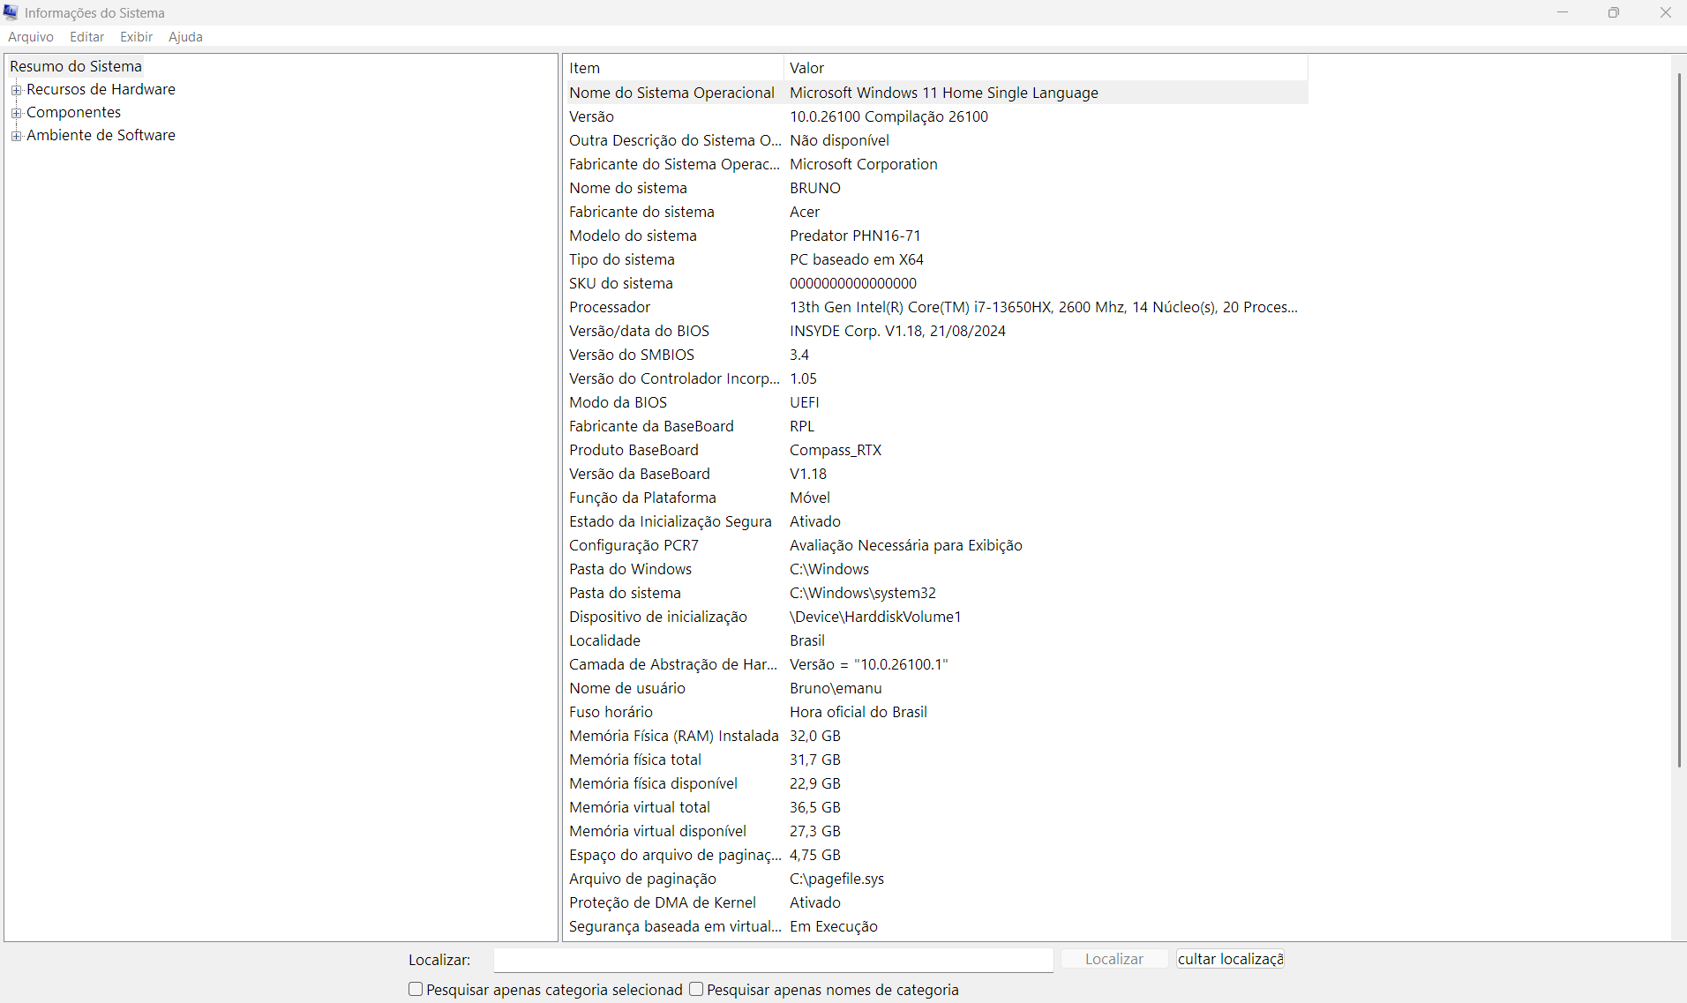This screenshot has width=1687, height=1003.
Task: Select the Modelo do sistema row
Action: tap(936, 236)
